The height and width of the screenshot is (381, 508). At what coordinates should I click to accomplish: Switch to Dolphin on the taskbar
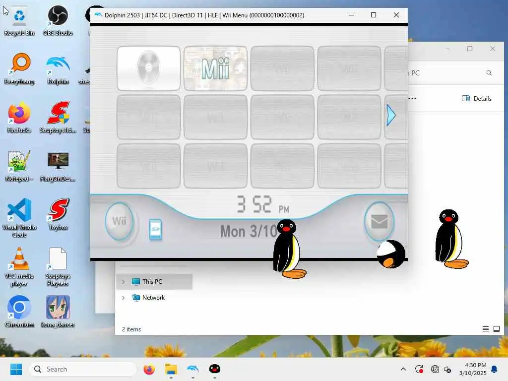click(193, 369)
